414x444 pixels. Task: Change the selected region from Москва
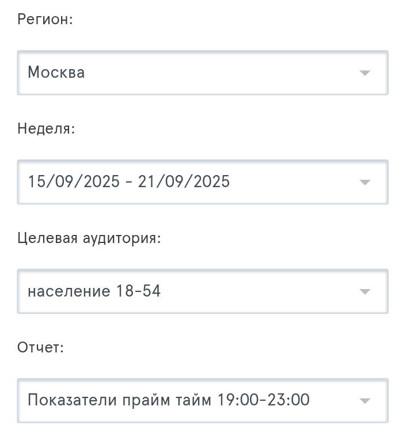point(203,73)
